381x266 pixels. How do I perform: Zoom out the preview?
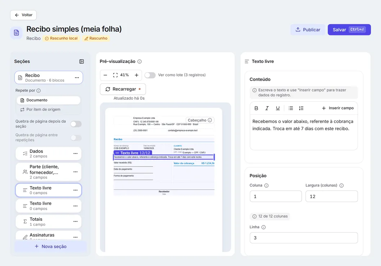tap(105, 75)
